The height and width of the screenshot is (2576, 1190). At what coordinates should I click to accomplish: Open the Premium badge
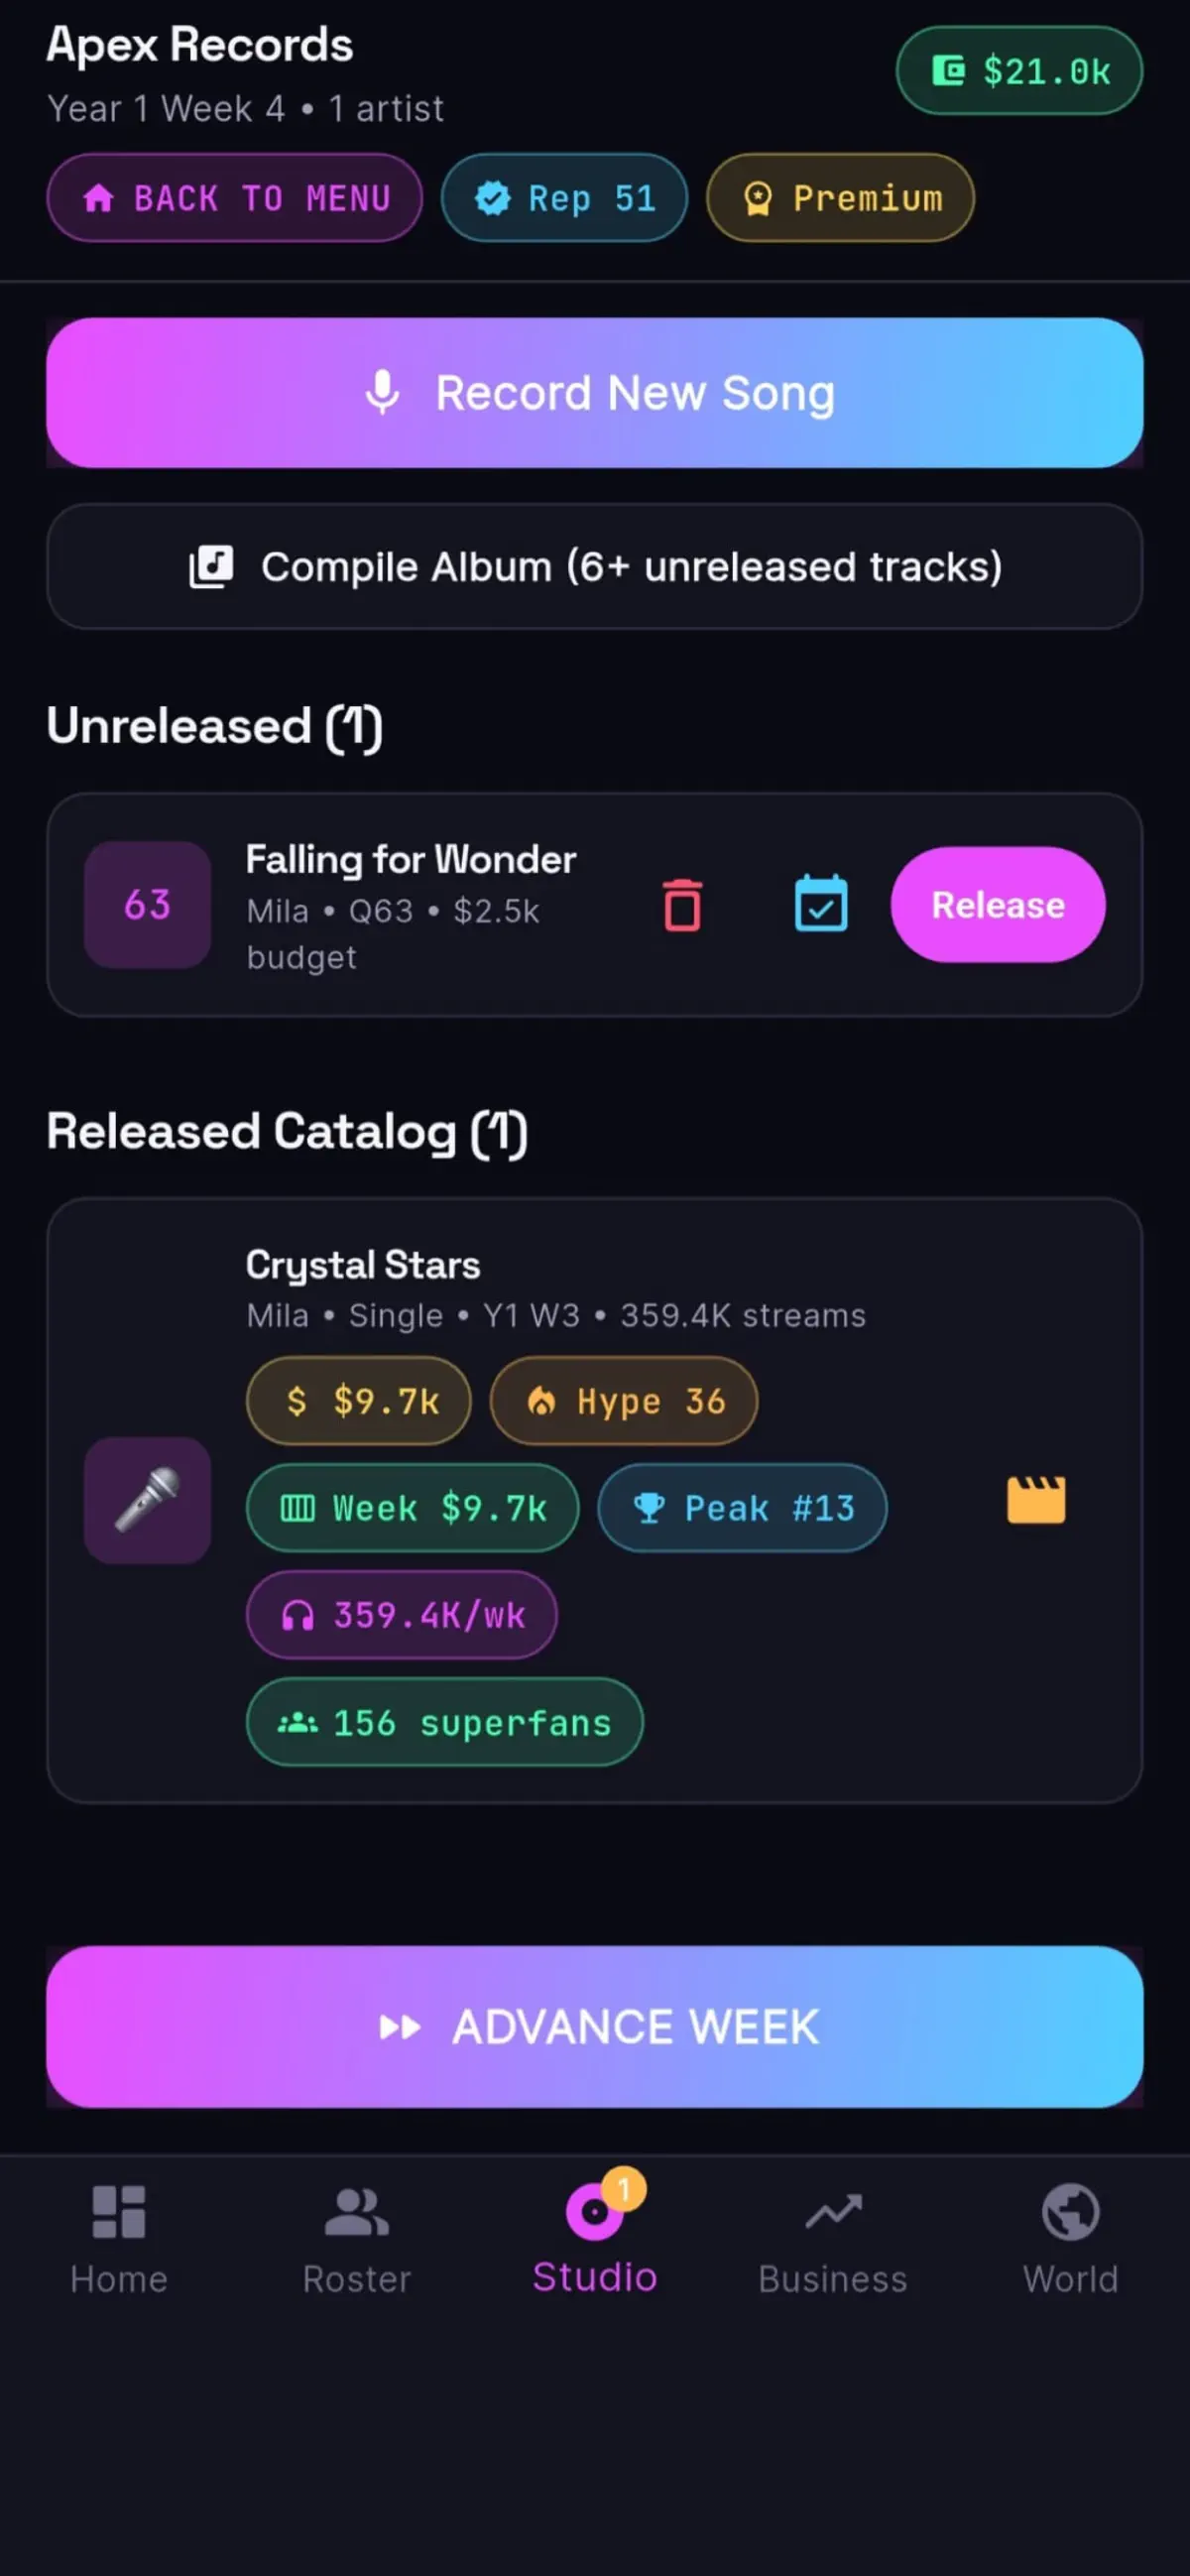point(840,198)
